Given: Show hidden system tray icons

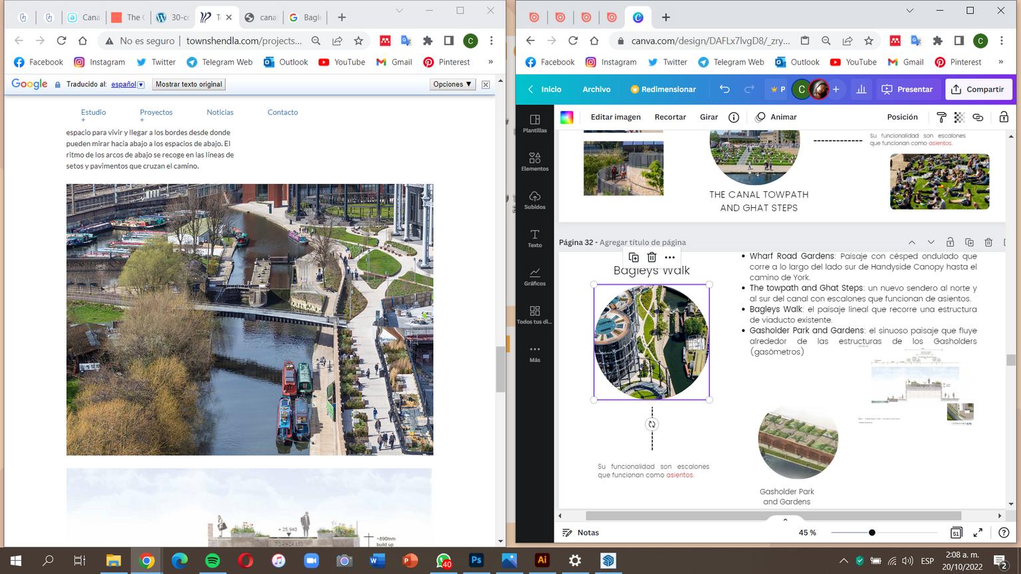Looking at the screenshot, I should 844,561.
